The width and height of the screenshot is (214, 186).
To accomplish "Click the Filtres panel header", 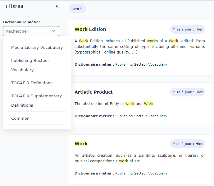I will (15, 6).
